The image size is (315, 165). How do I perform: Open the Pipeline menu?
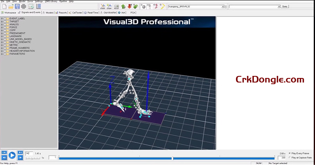click(63, 2)
